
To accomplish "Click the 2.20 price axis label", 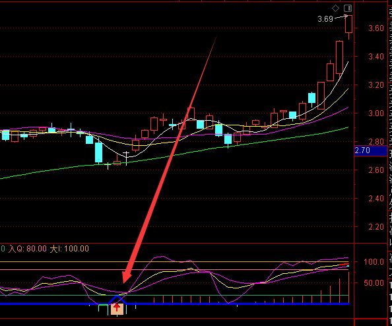I will (376, 227).
